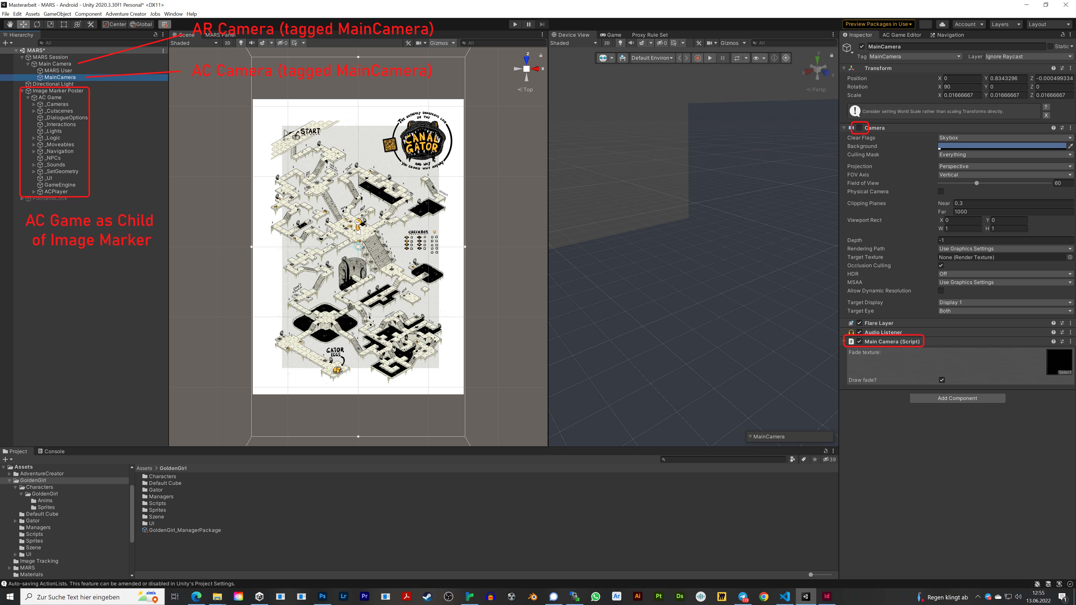Open the GameObject menu
The height and width of the screenshot is (605, 1076).
pyautogui.click(x=57, y=14)
